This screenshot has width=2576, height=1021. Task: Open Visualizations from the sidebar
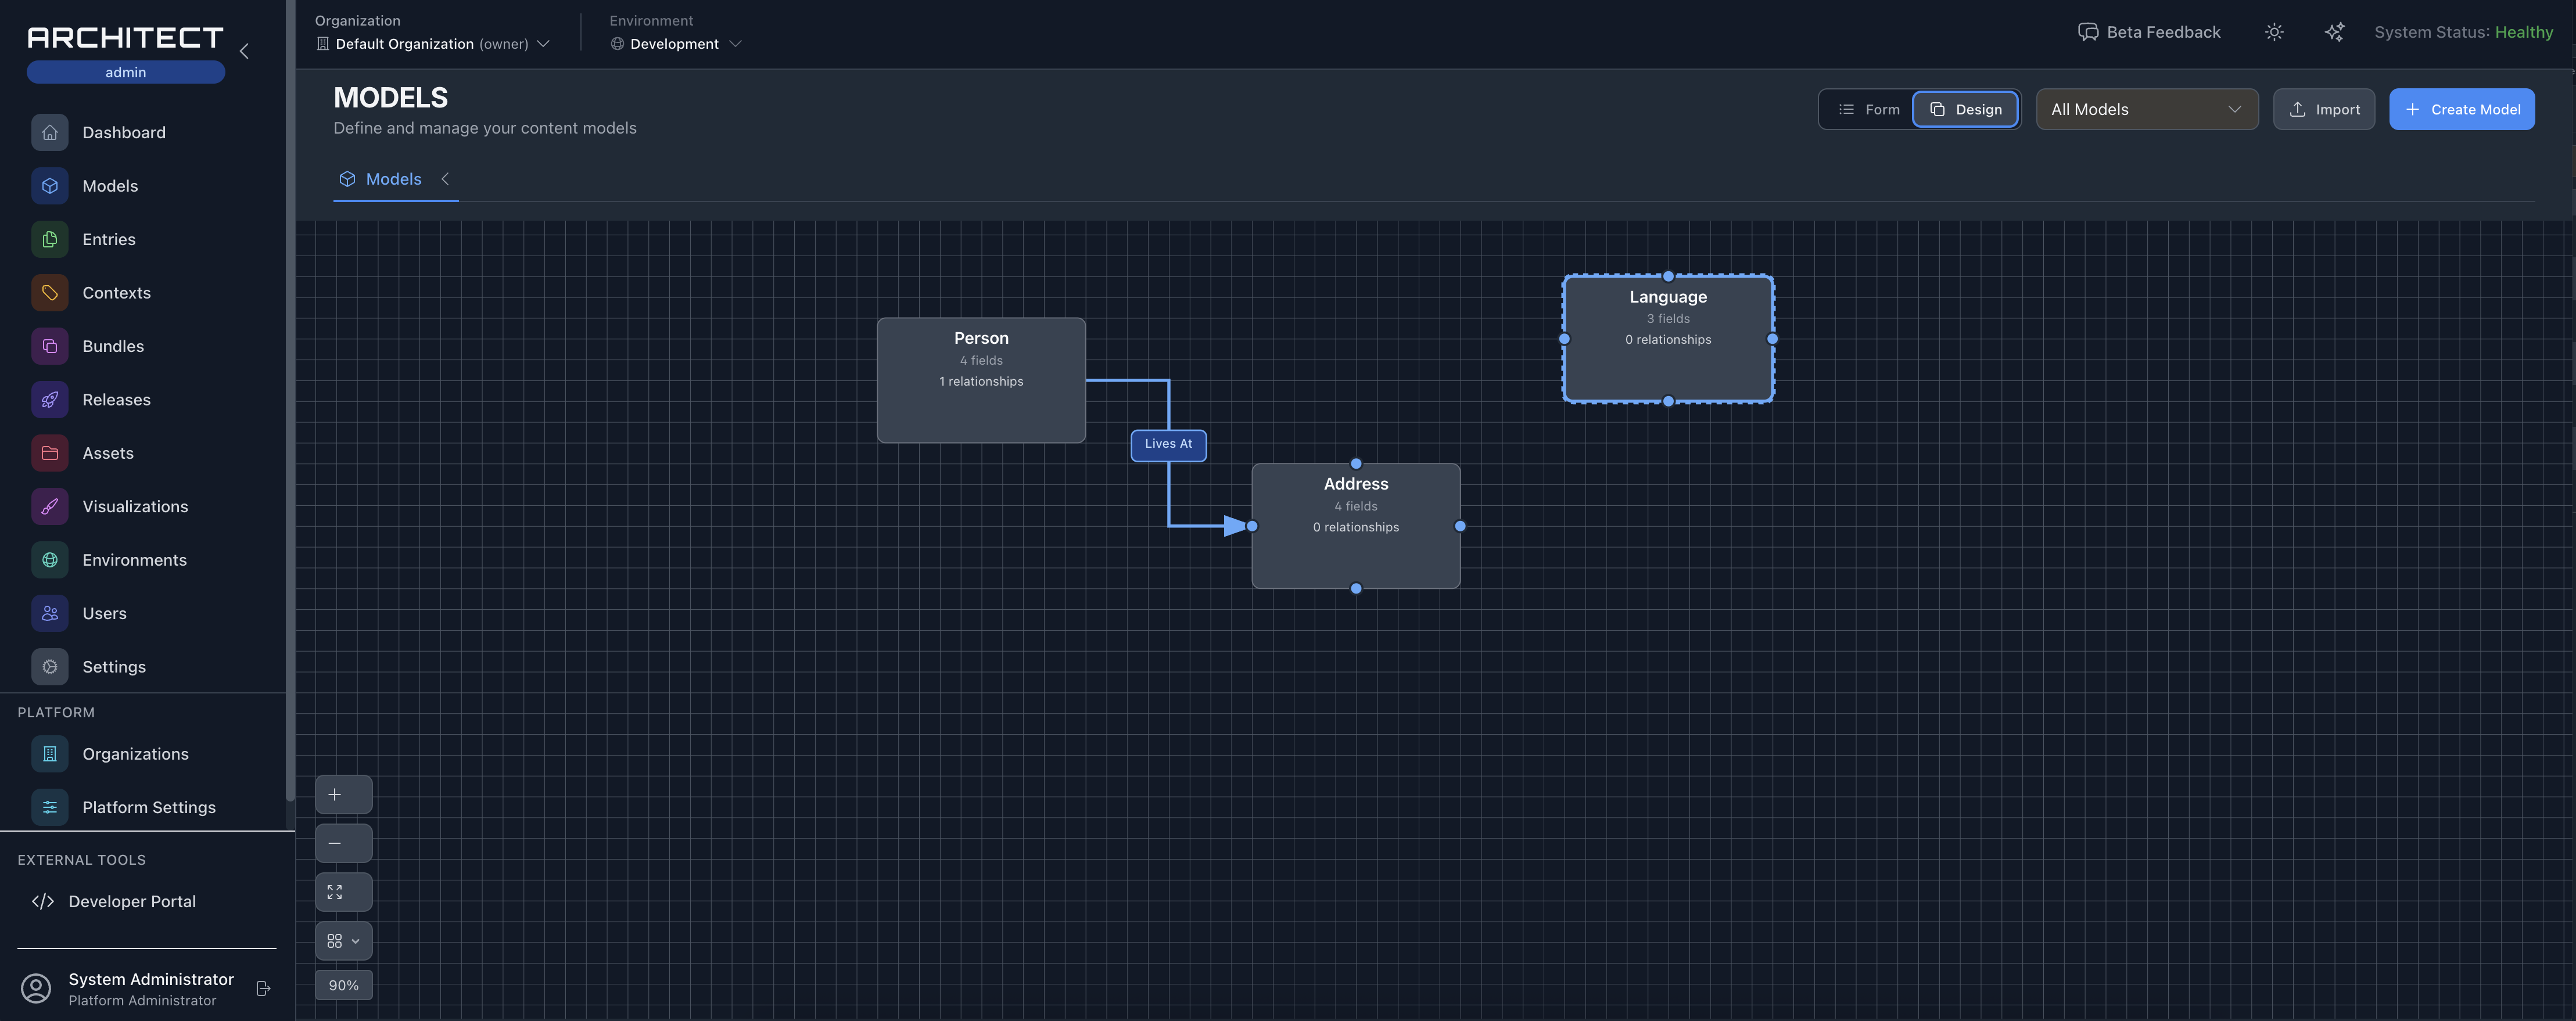135,507
